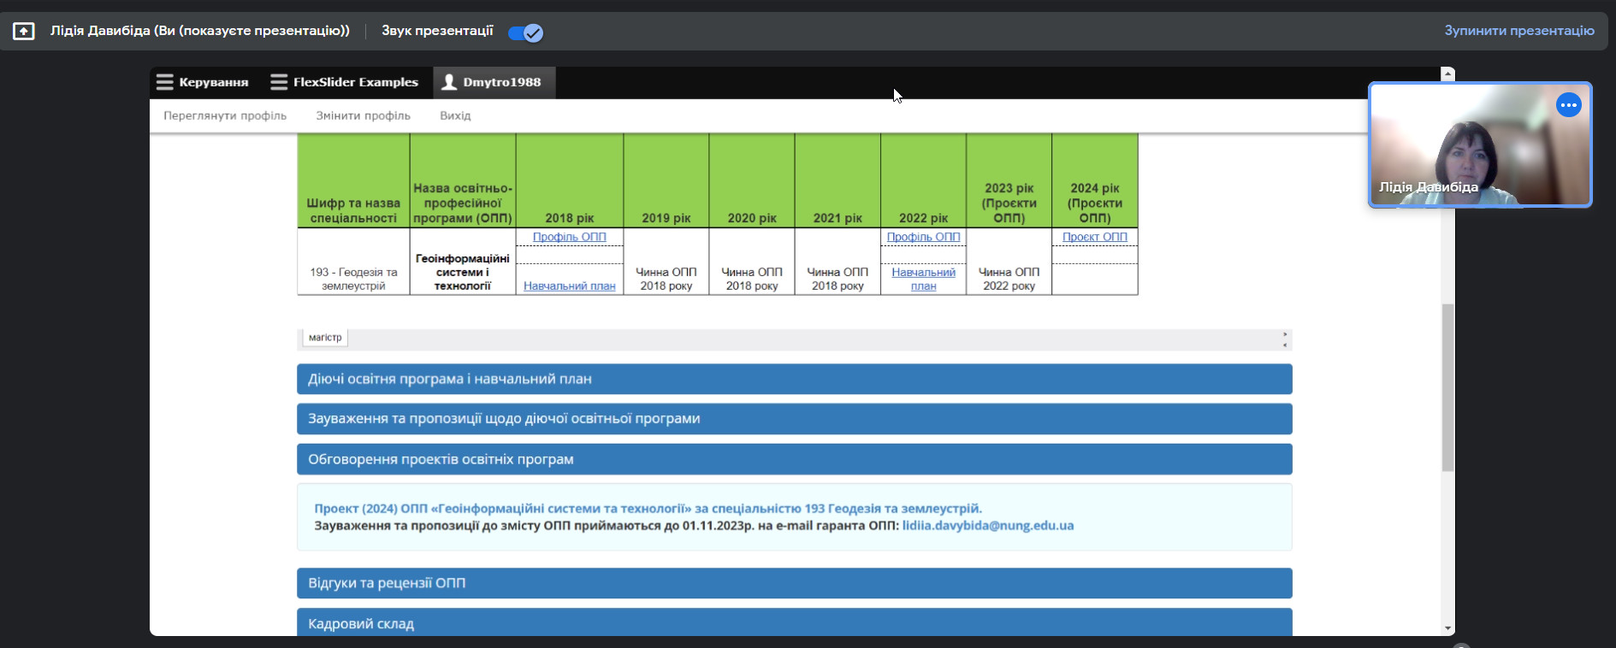Toggle the Звук презентації switch

point(525,32)
